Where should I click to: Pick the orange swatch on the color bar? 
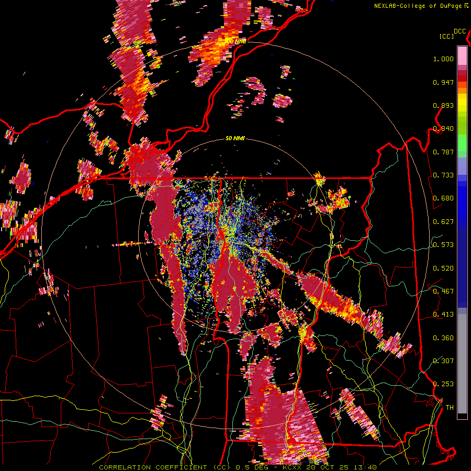[462, 91]
